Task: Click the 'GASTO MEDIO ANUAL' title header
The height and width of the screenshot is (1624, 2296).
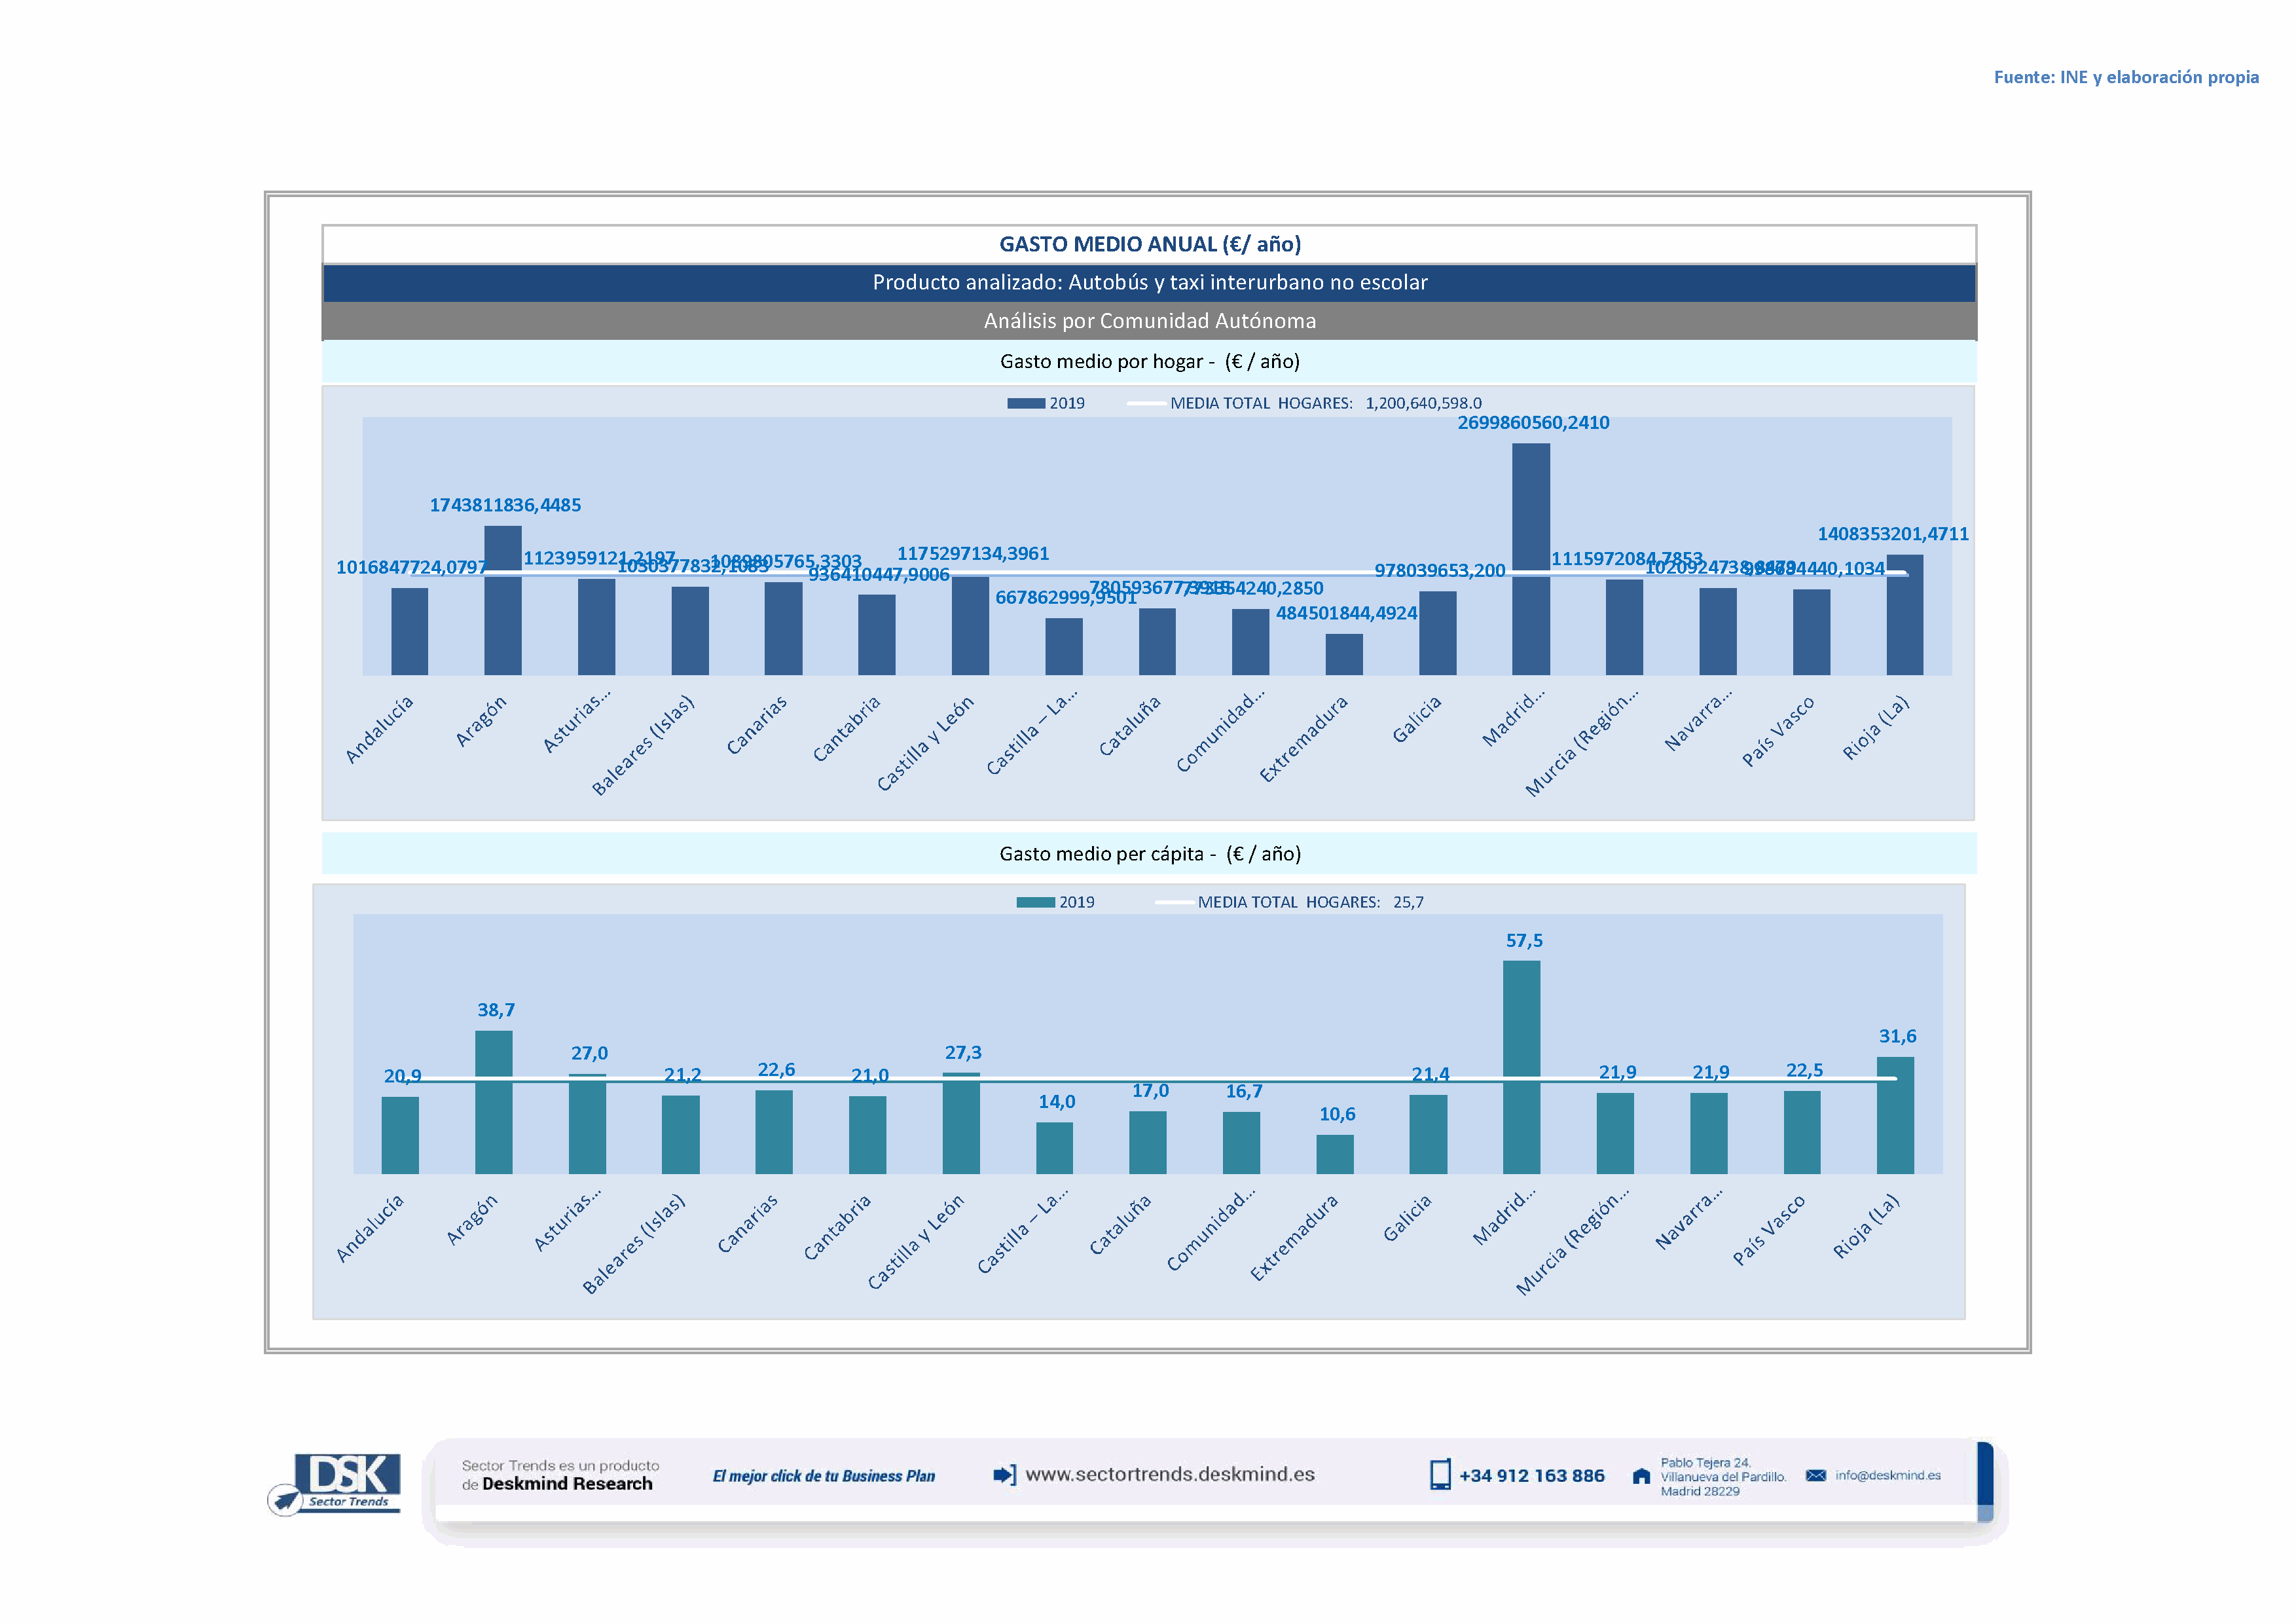Action: tap(1149, 244)
